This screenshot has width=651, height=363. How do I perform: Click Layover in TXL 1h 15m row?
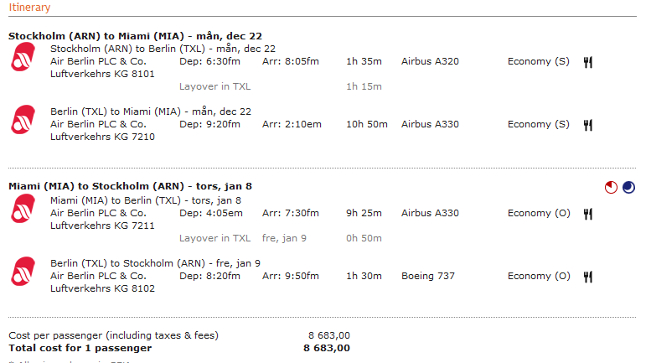(281, 86)
